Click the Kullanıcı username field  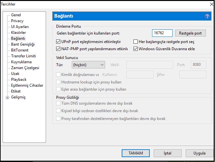[140, 75]
